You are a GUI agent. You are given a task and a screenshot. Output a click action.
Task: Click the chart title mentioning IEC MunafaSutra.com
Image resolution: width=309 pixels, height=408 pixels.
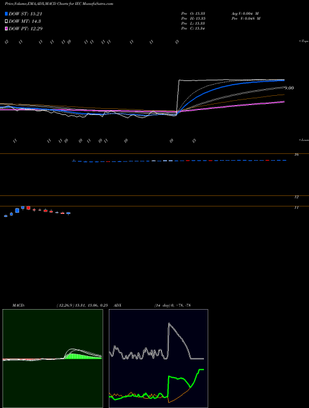click(x=59, y=4)
